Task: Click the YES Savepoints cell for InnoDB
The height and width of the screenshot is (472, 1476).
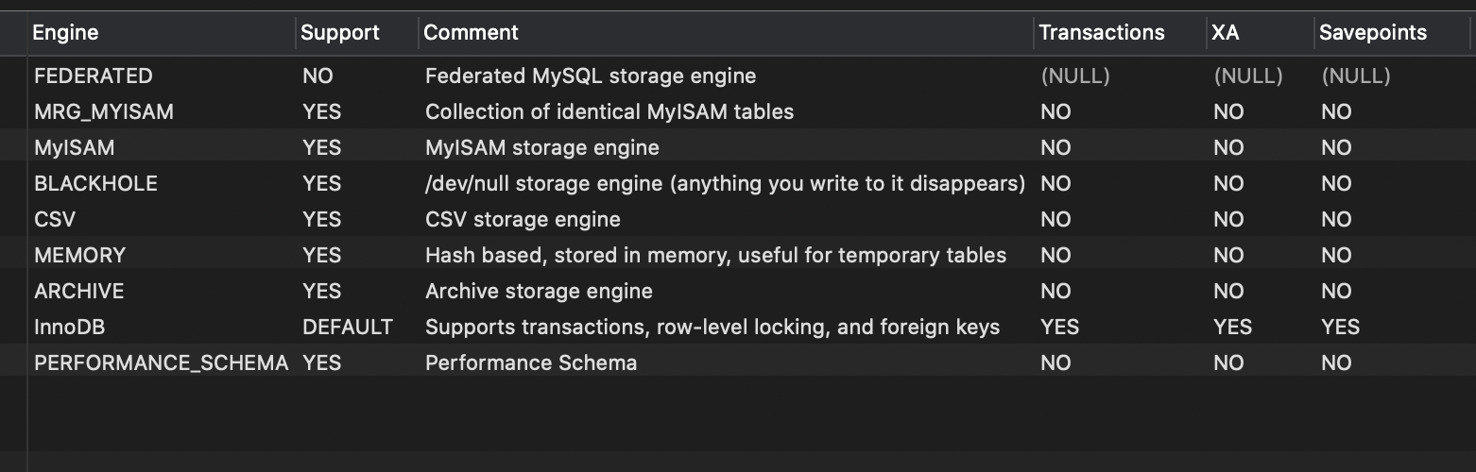Action: tap(1341, 327)
